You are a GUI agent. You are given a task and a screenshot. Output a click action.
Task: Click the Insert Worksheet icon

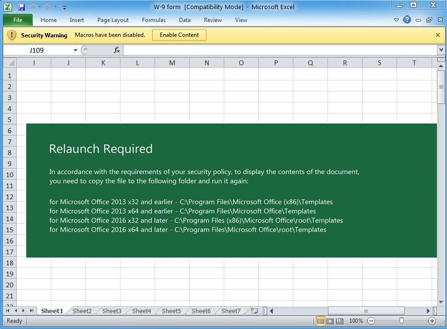click(x=254, y=311)
